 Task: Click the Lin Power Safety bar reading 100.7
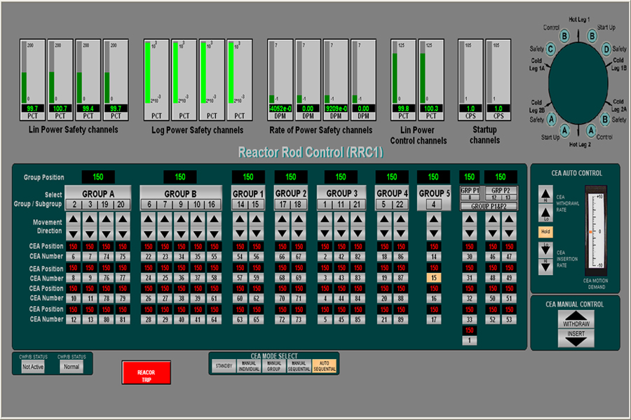pyautogui.click(x=60, y=80)
